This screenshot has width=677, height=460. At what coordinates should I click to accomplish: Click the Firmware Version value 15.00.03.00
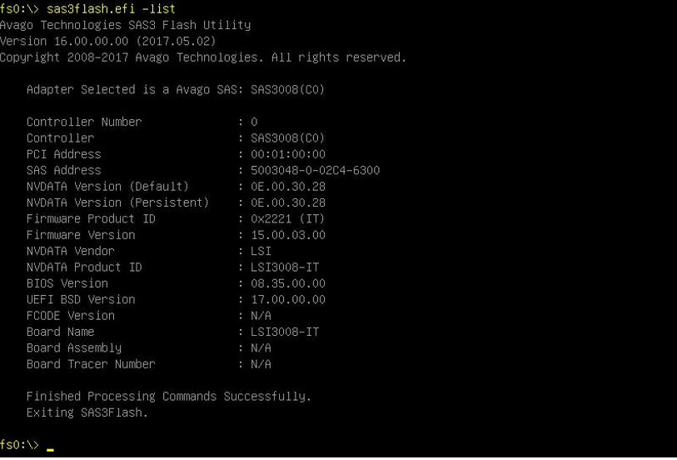pyautogui.click(x=288, y=235)
